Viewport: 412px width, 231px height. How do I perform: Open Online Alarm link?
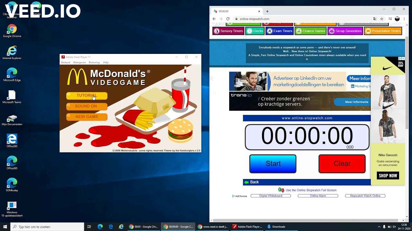[x=318, y=196]
